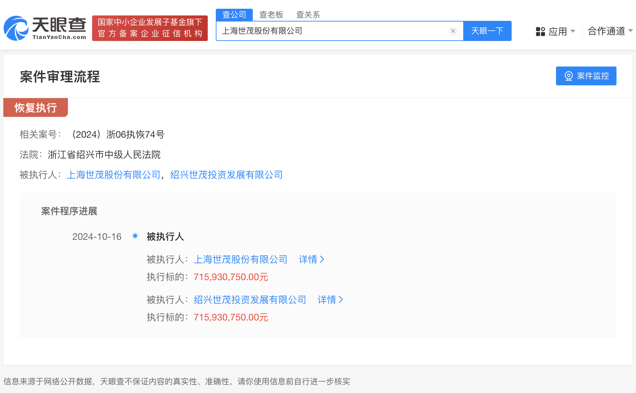The image size is (636, 393).
Task: Open the TianYanCha logo homepage
Action: coord(45,28)
